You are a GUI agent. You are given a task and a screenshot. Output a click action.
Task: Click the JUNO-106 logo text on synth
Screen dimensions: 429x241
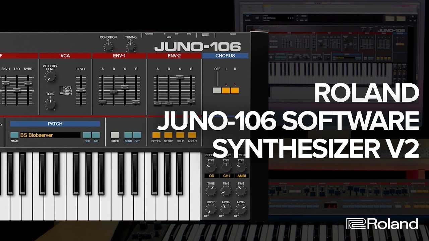click(x=197, y=46)
